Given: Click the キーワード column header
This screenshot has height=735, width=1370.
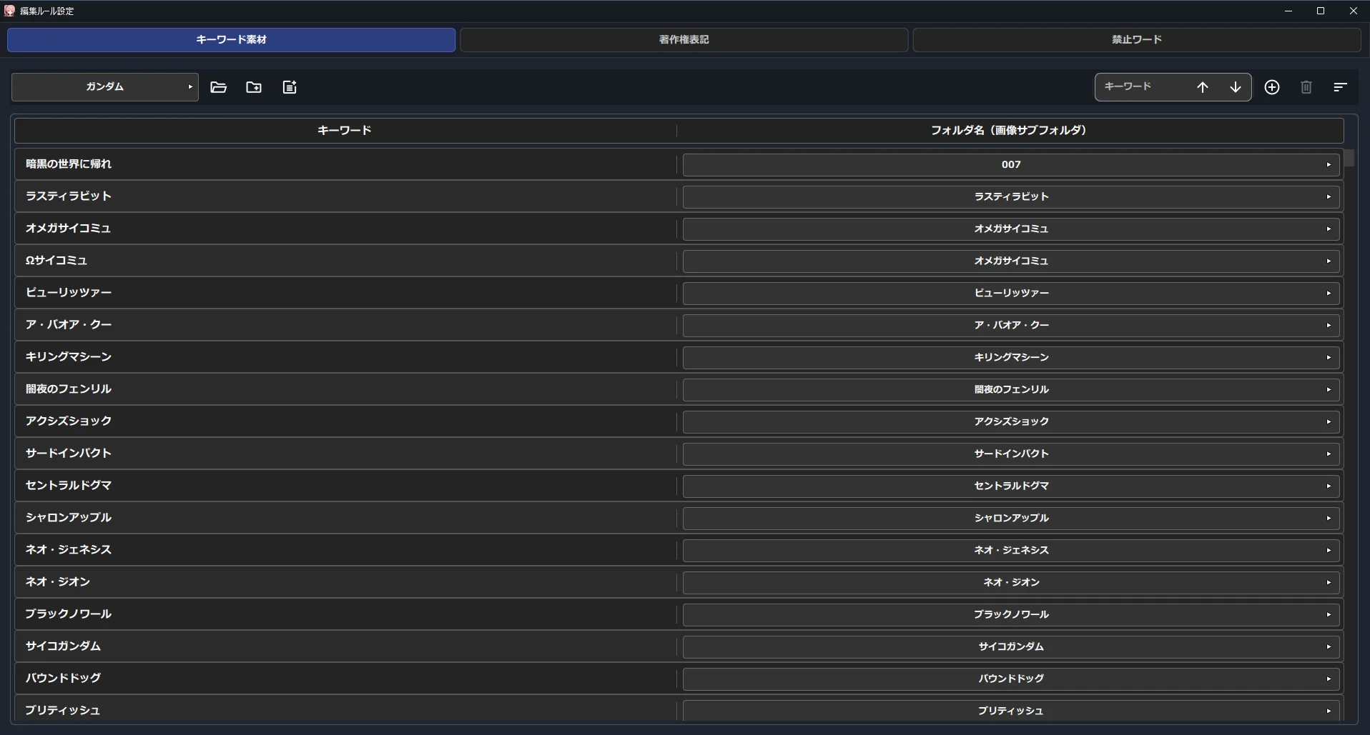Looking at the screenshot, I should click(345, 131).
